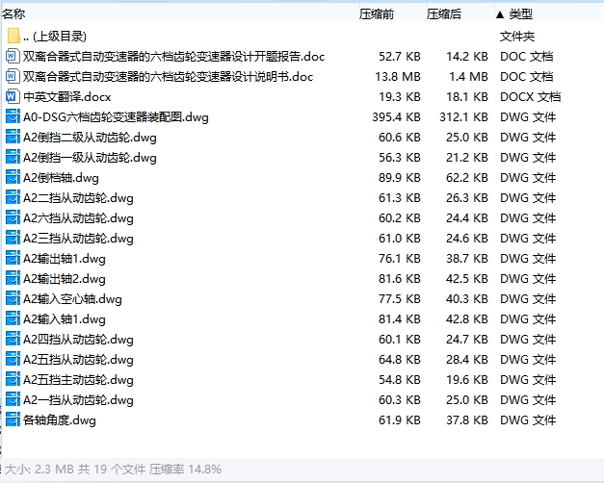Select file A2输入轴1.dwg
The width and height of the screenshot is (604, 483).
point(65,319)
